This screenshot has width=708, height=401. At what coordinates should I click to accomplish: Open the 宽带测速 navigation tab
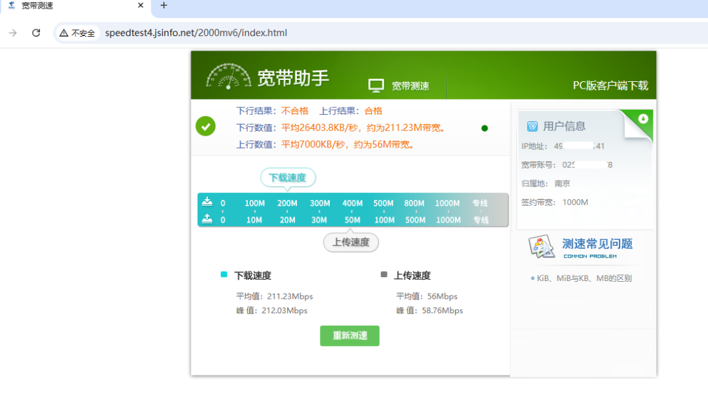410,86
